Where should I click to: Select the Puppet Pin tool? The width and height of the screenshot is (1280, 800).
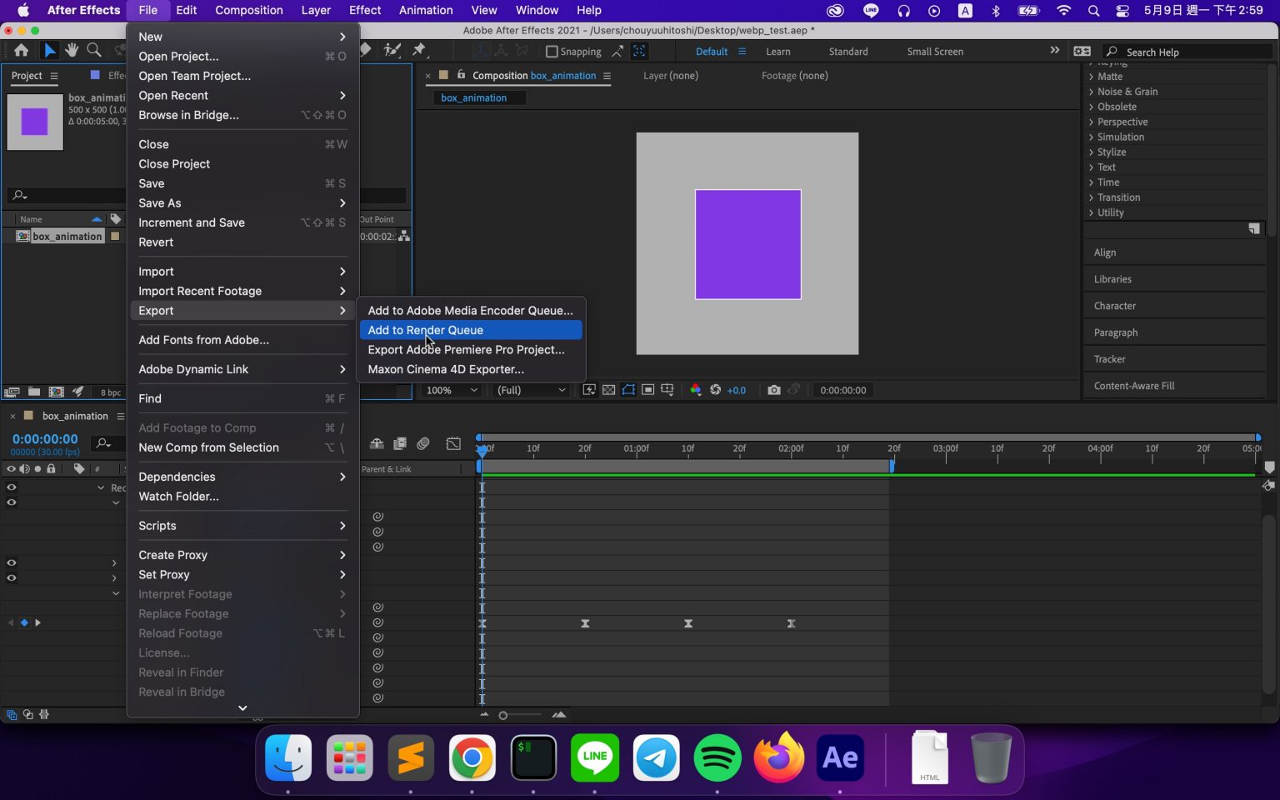(x=419, y=51)
